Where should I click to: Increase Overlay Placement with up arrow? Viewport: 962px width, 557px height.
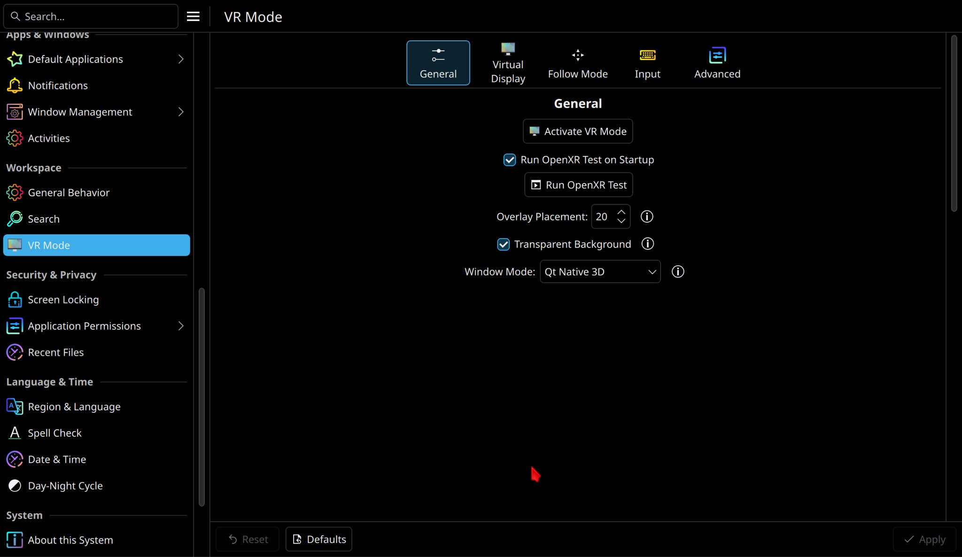(621, 212)
